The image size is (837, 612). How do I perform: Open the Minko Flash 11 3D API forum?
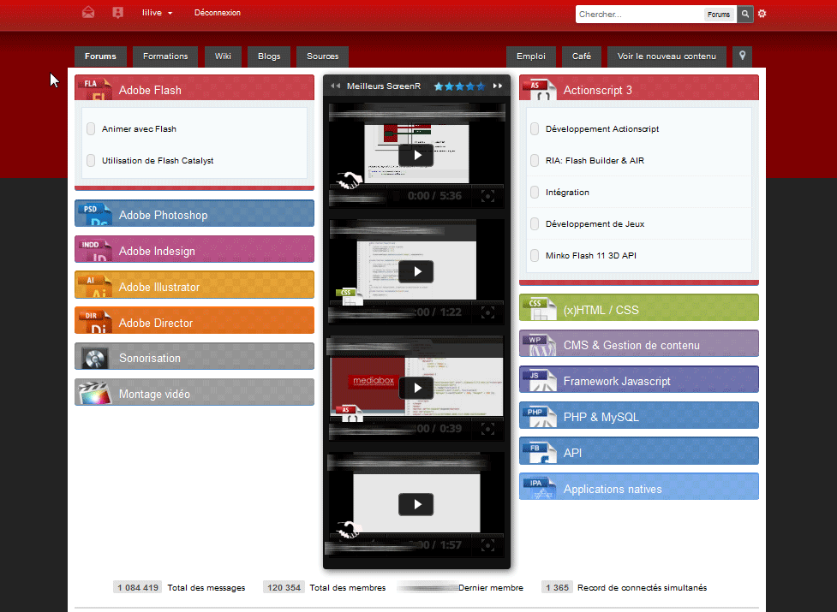591,256
